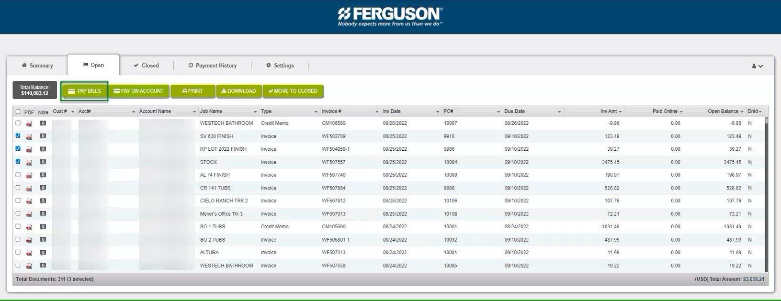Select the CIELO RANCH TRK 2 checkbox
Image resolution: width=781 pixels, height=301 pixels.
click(18, 201)
